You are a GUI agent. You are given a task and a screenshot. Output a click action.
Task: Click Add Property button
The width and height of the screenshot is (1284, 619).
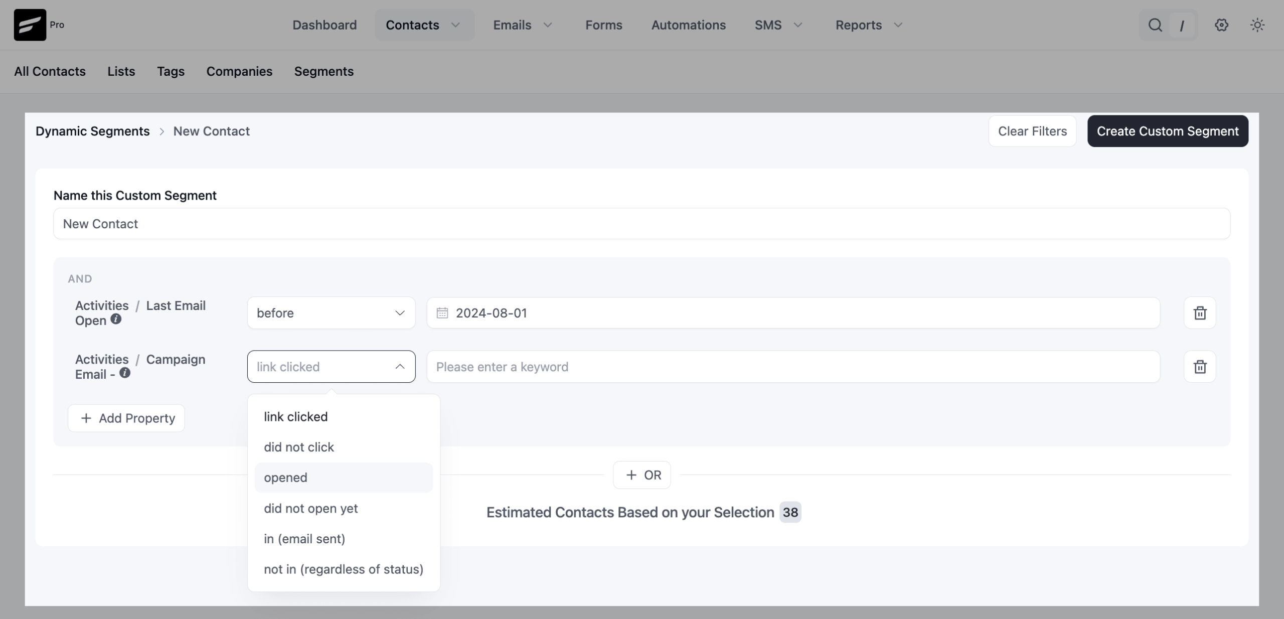(x=126, y=418)
